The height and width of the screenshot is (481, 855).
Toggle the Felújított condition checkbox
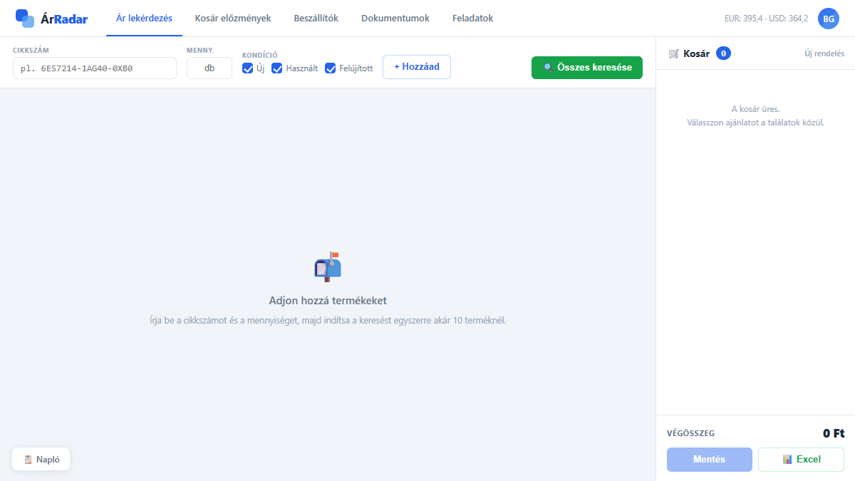point(331,68)
